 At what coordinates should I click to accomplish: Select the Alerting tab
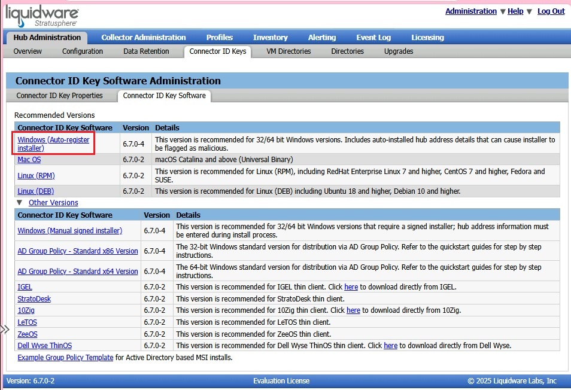coord(322,38)
